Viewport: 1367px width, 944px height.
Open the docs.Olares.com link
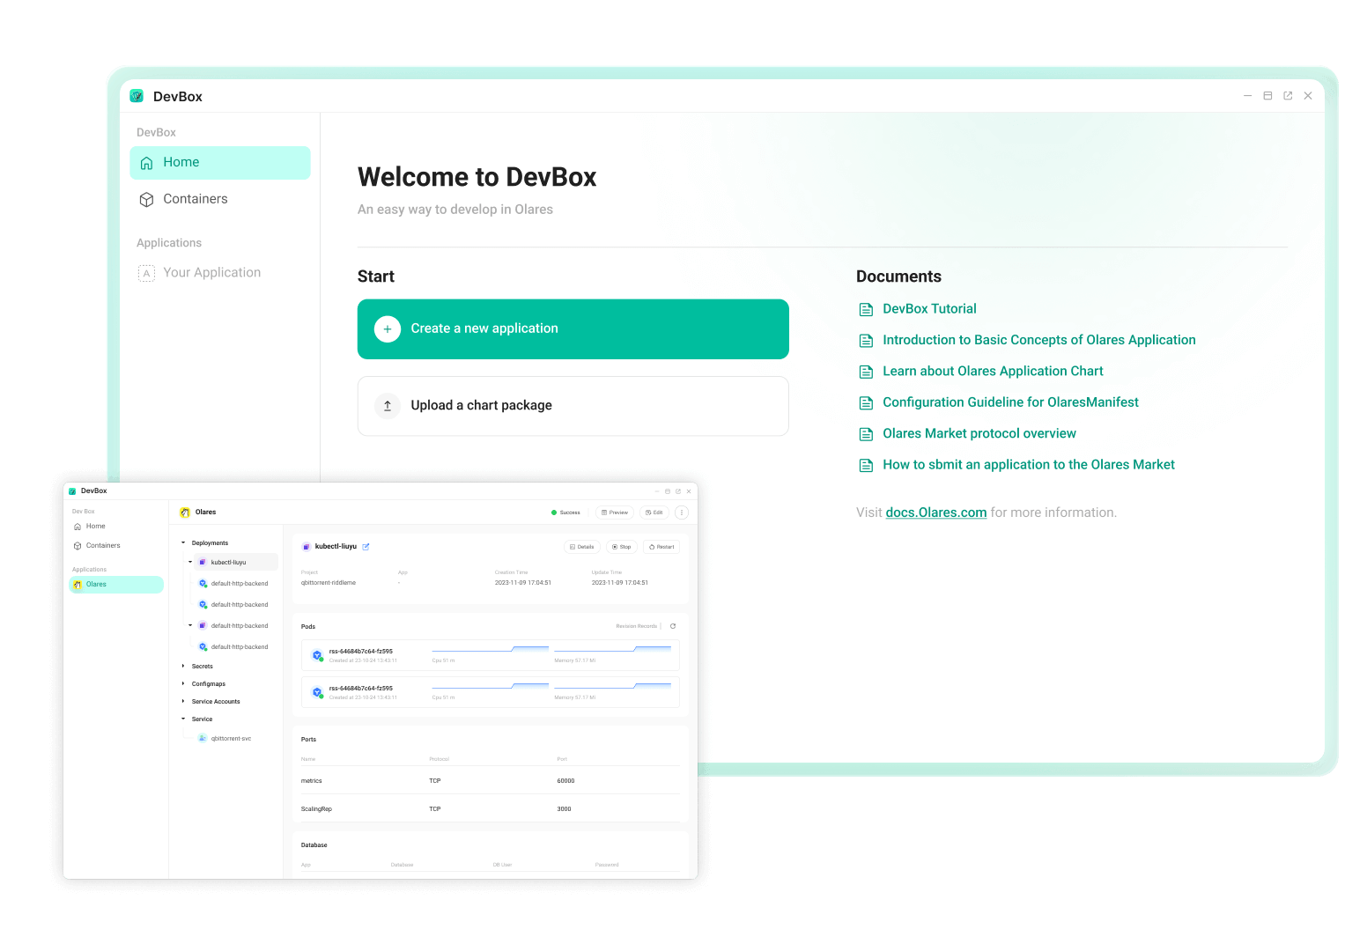click(935, 513)
